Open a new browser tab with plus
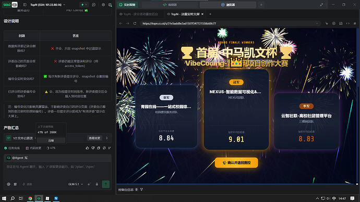The image size is (360, 202). click(x=210, y=14)
